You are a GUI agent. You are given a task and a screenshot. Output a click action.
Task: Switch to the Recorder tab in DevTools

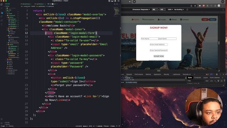pos(186,74)
